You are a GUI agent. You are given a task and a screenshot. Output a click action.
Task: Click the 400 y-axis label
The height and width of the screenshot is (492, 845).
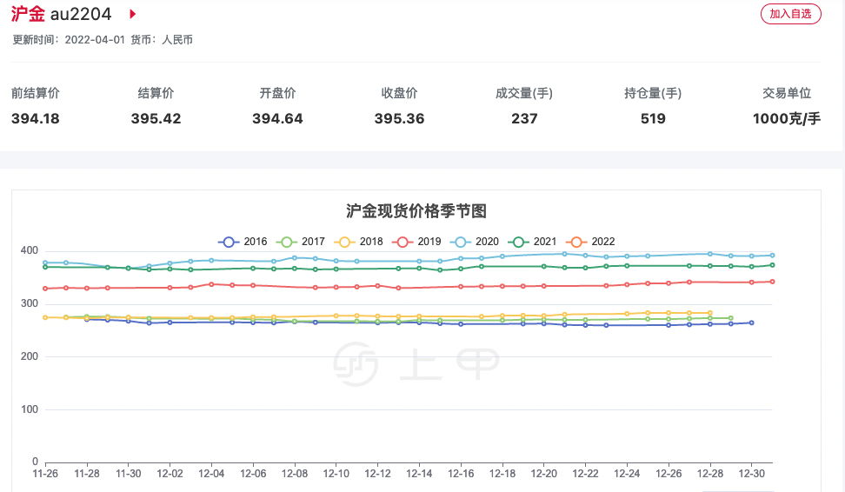[29, 250]
